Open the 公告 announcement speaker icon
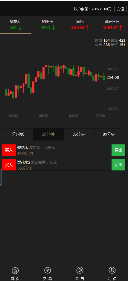 [x=80, y=270]
